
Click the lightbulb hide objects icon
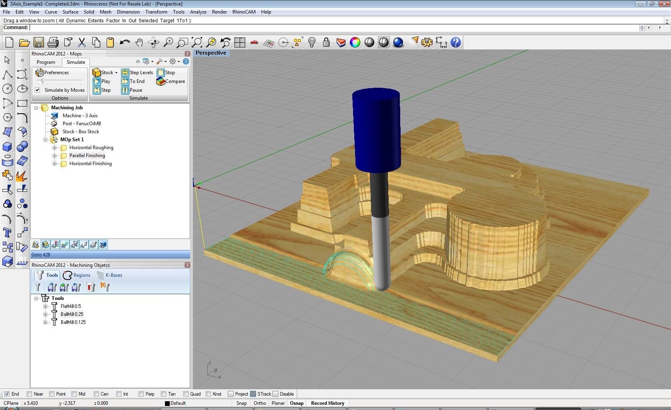pos(312,42)
